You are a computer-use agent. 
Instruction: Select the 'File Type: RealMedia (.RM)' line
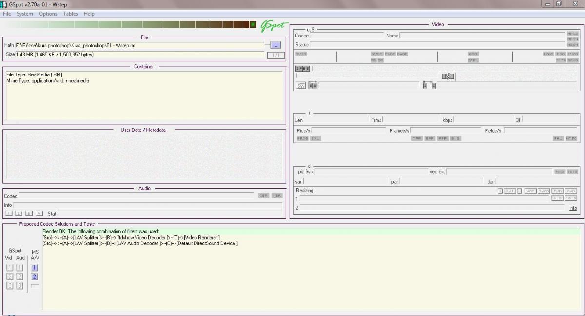coord(35,74)
